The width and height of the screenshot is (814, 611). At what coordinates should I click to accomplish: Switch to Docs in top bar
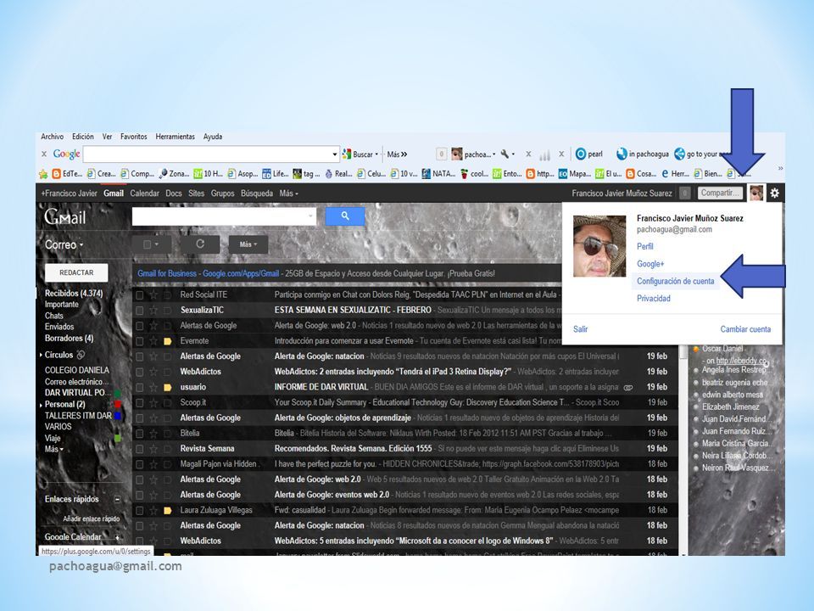(173, 193)
